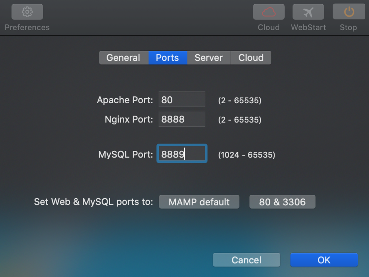Select the Nginx Port field
The width and height of the screenshot is (369, 277).
[182, 119]
